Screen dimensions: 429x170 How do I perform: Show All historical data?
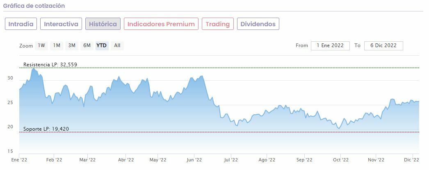[117, 45]
